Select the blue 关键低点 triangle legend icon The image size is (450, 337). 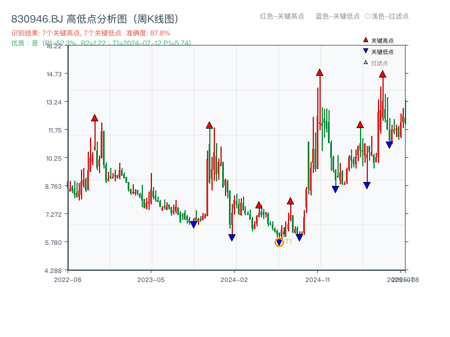pos(365,50)
